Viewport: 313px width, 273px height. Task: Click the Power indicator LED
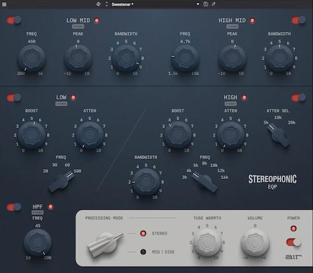coord(294,229)
